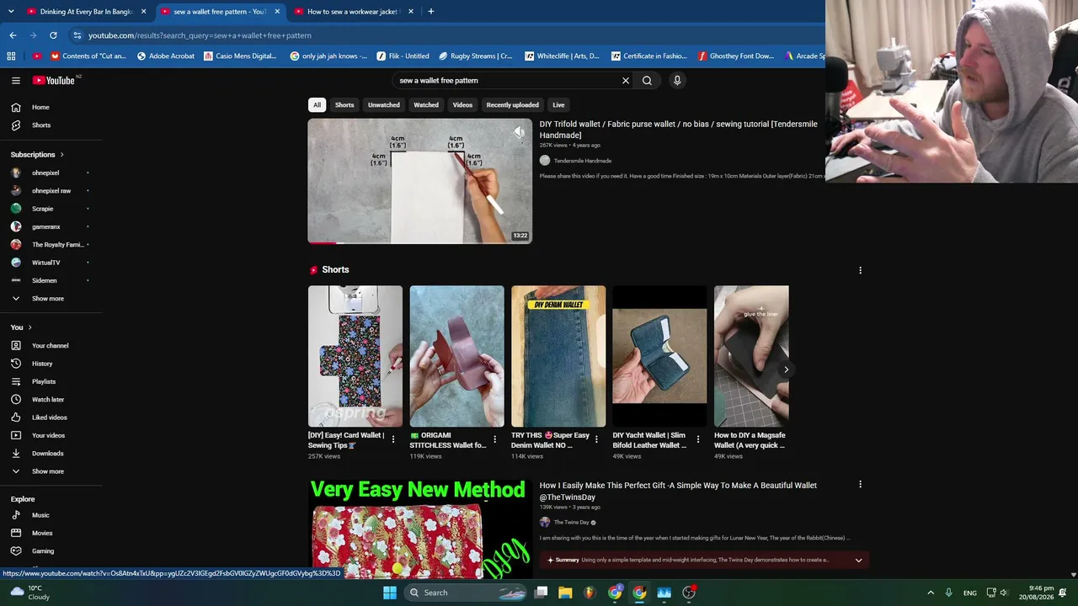Show next Shorts with the arrow
Screen dimensions: 1078x606
tap(786, 369)
